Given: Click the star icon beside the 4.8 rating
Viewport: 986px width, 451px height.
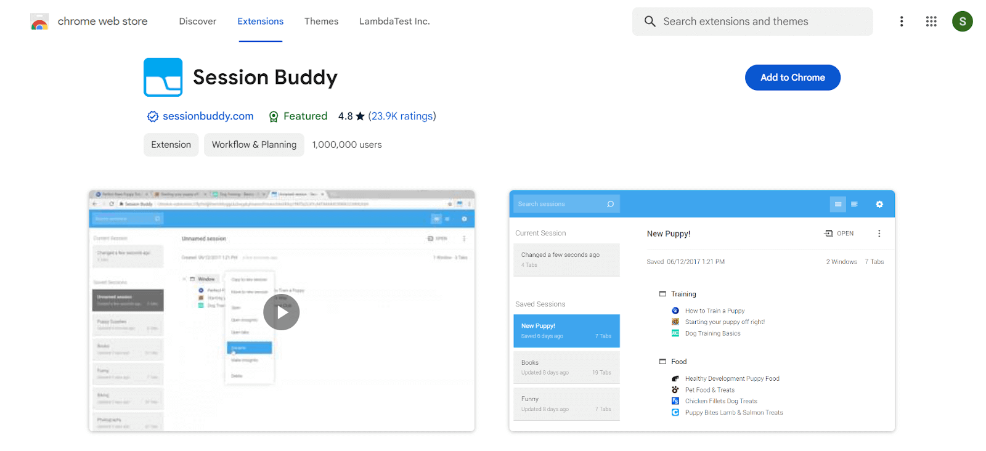Looking at the screenshot, I should point(361,116).
